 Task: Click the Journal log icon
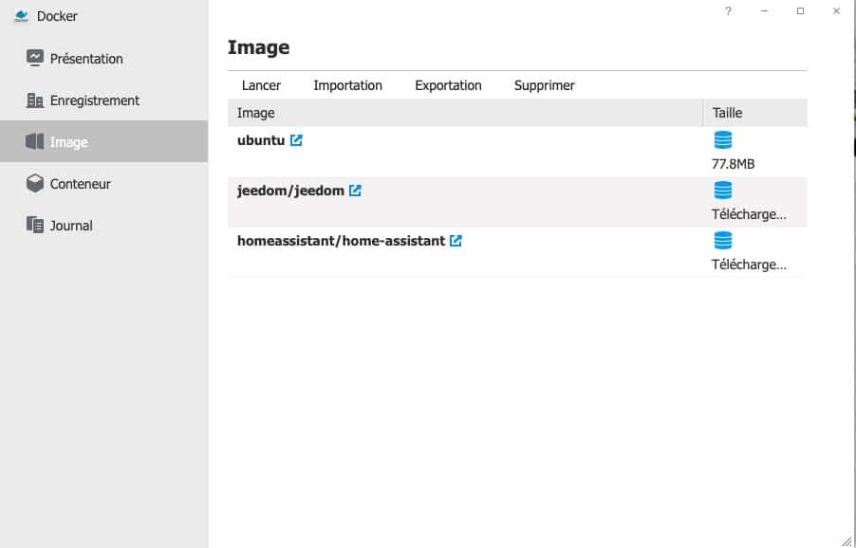35,225
